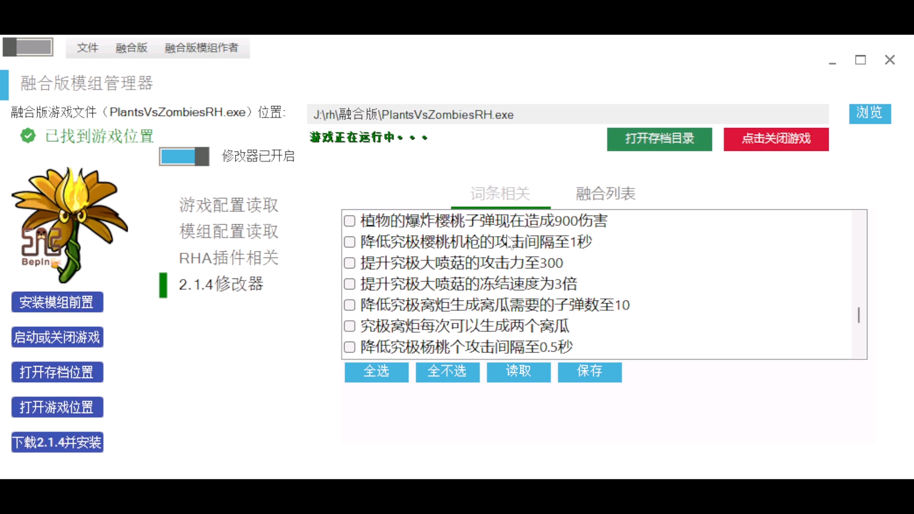Maximize the mod manager window
This screenshot has width=914, height=514.
[861, 60]
